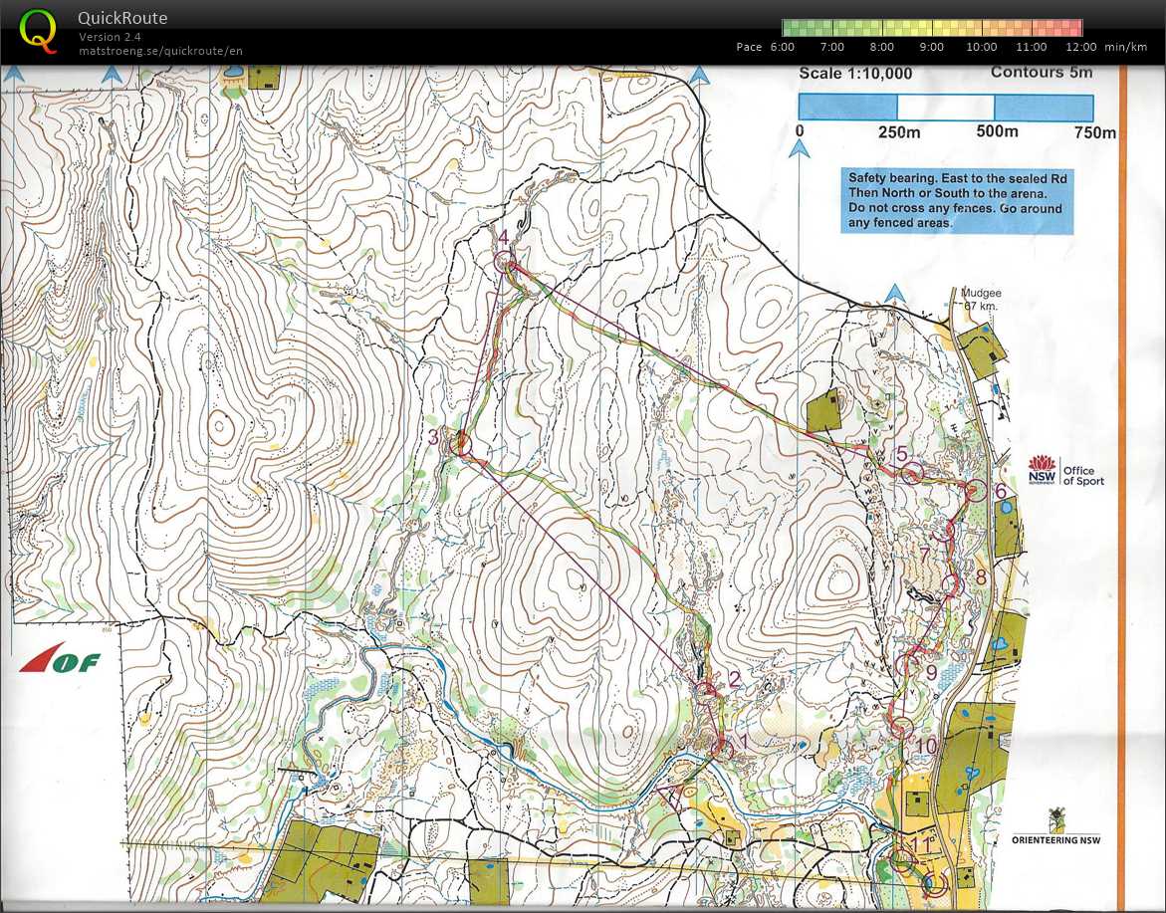
Task: Click the QuickRoute title text
Action: pos(122,18)
